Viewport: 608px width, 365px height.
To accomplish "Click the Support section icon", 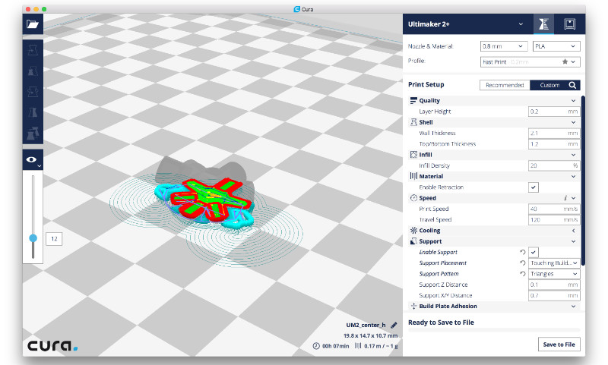I will point(413,241).
